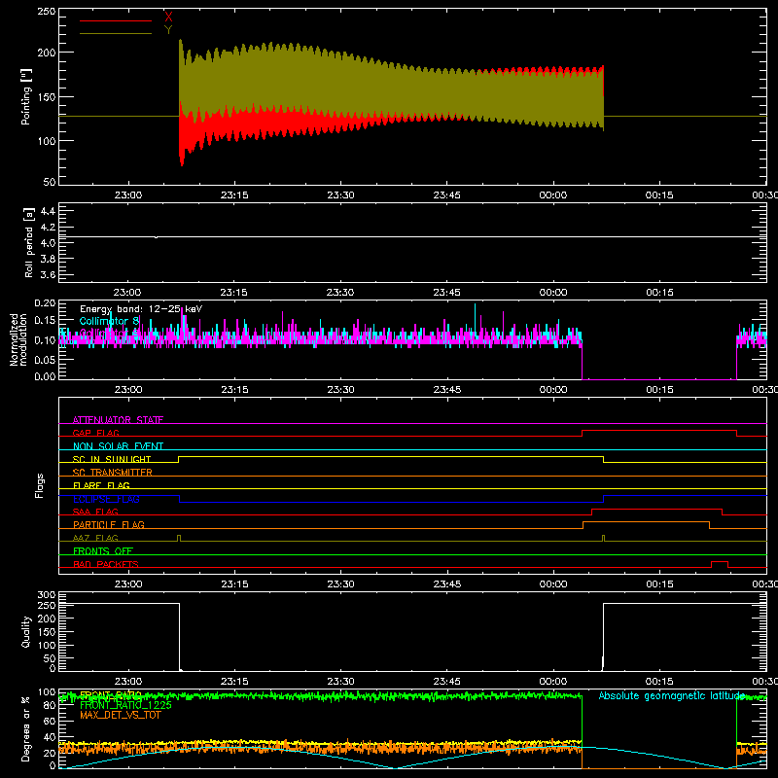Select the olive 'Y' legend label

[x=168, y=30]
